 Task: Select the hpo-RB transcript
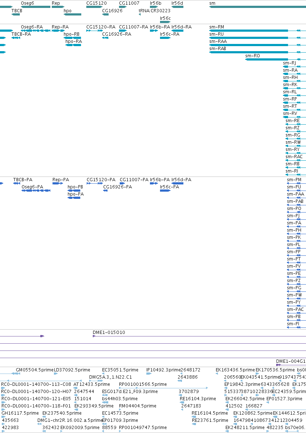coord(72,38)
